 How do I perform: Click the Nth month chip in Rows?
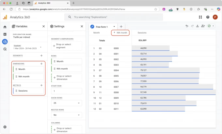[x=67, y=69]
